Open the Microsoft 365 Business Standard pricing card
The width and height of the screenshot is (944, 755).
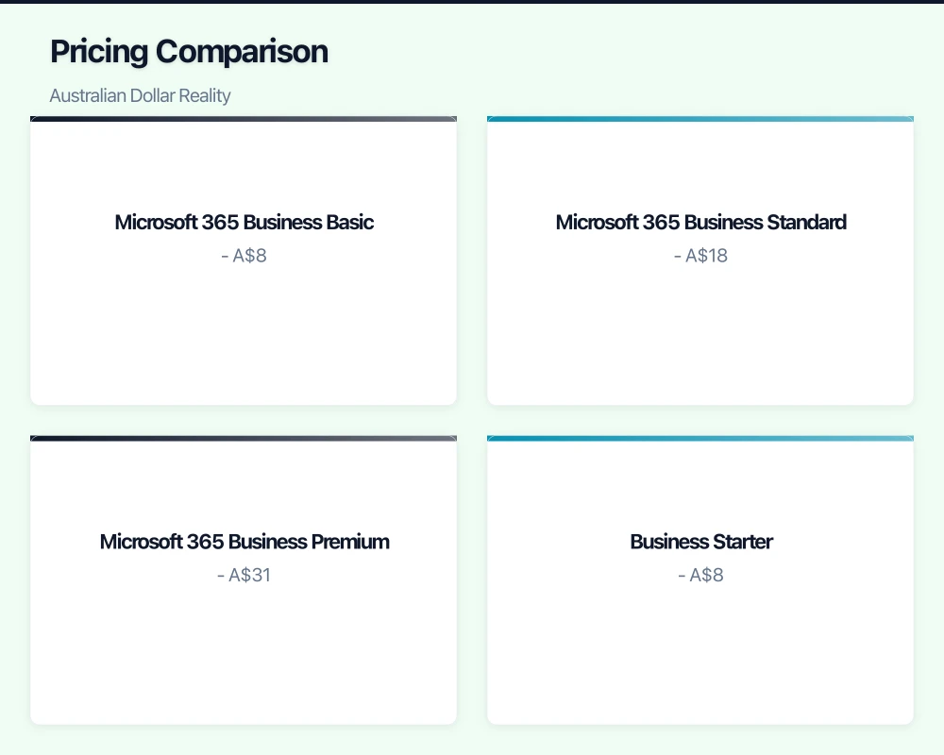pos(700,330)
